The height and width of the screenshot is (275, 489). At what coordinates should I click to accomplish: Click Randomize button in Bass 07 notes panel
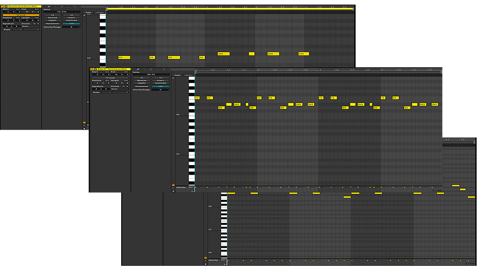click(142, 87)
